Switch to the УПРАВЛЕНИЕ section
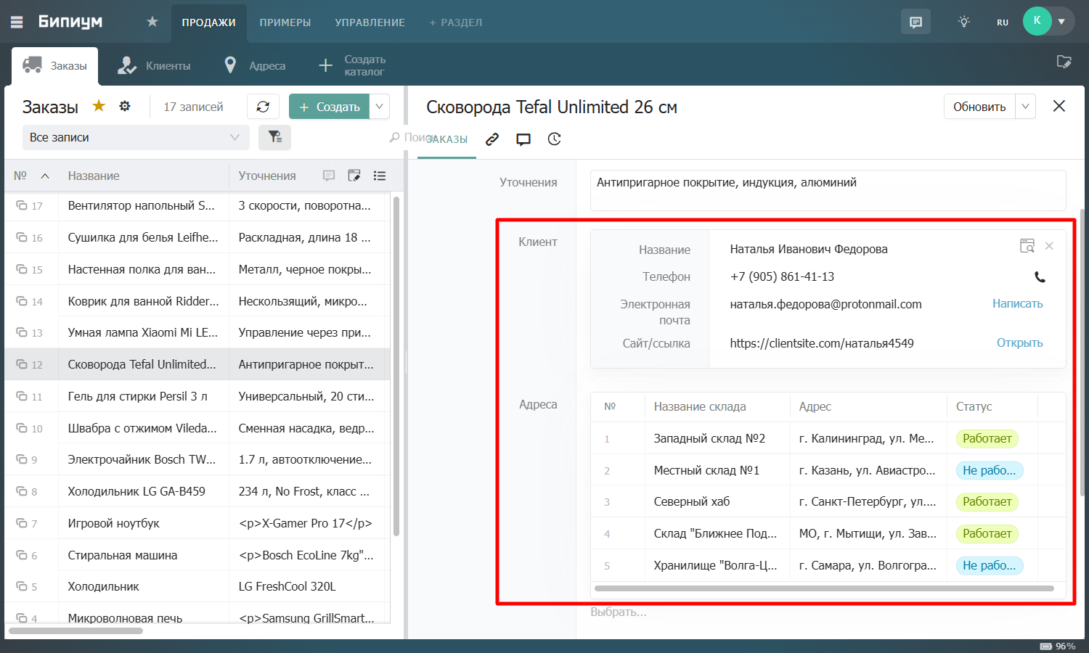The image size is (1089, 653). [370, 22]
